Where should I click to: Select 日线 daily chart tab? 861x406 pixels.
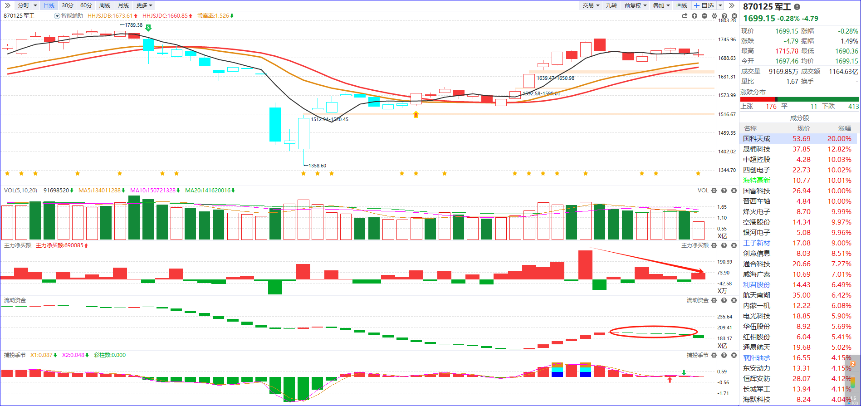pos(49,5)
